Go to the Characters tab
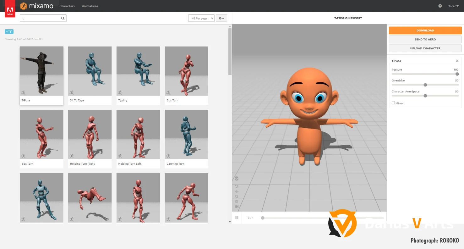This screenshot has width=464, height=249. (x=67, y=6)
